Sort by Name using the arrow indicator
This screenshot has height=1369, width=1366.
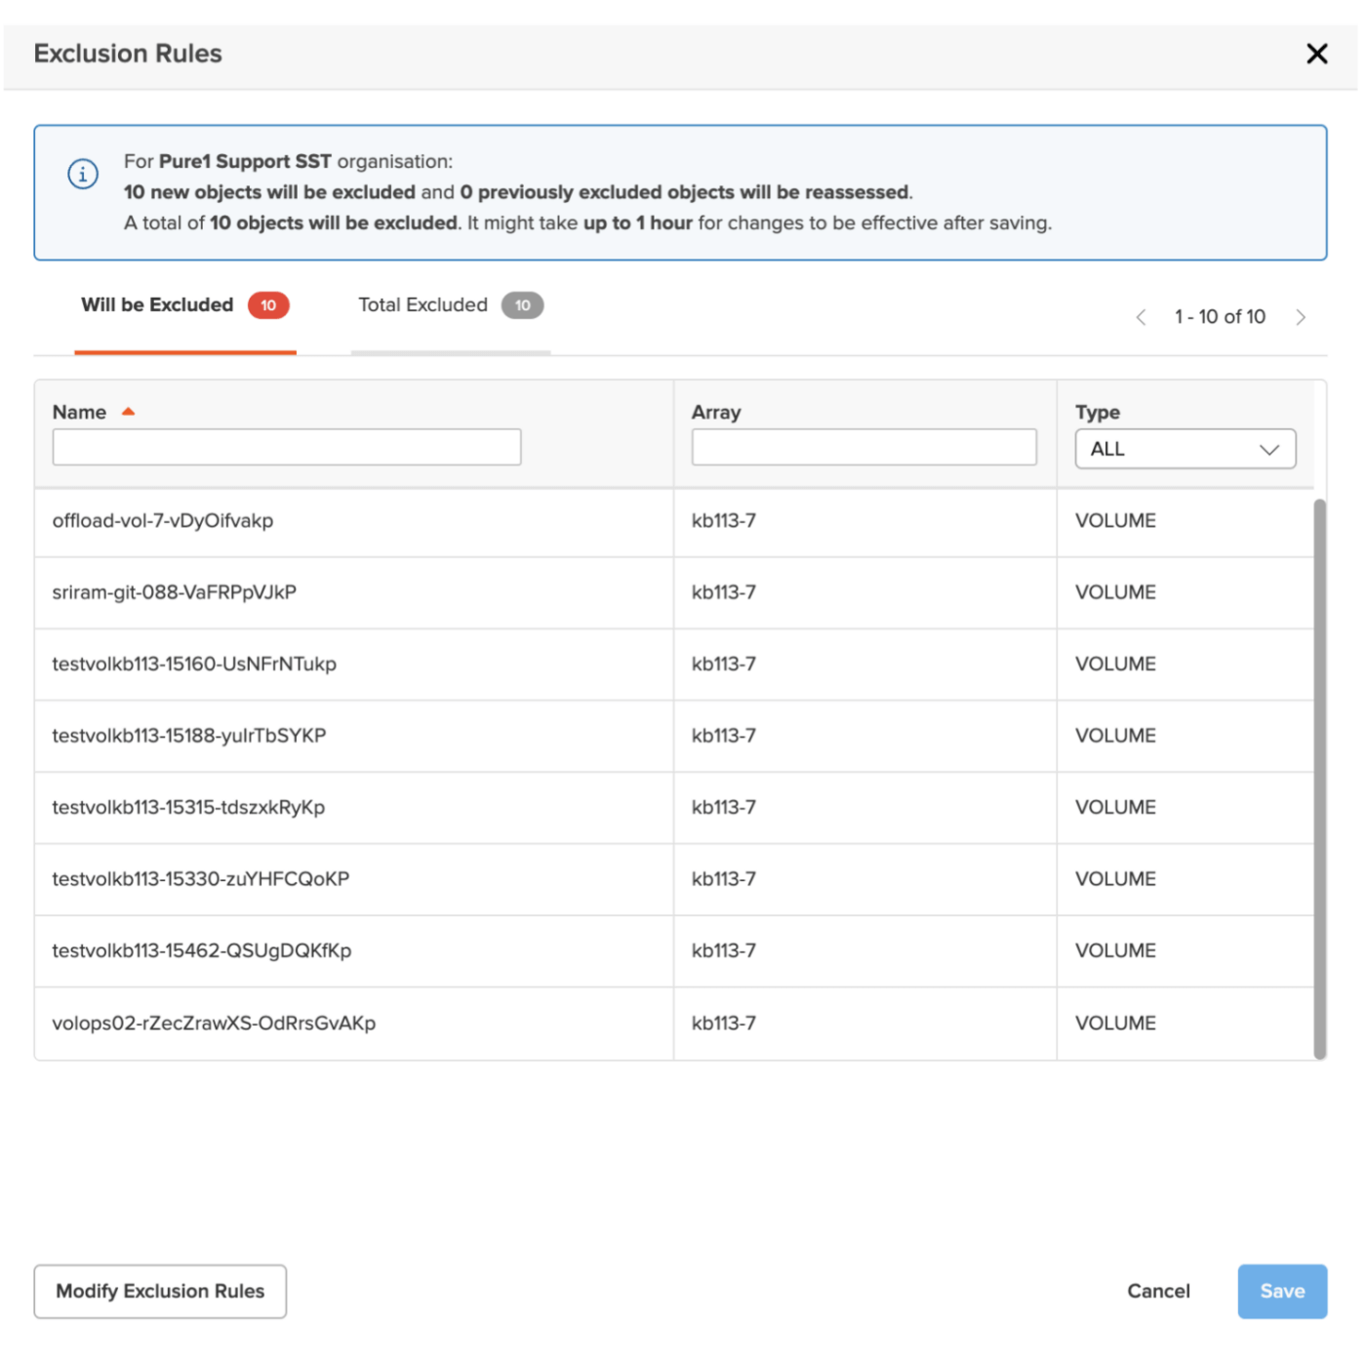[x=128, y=412]
